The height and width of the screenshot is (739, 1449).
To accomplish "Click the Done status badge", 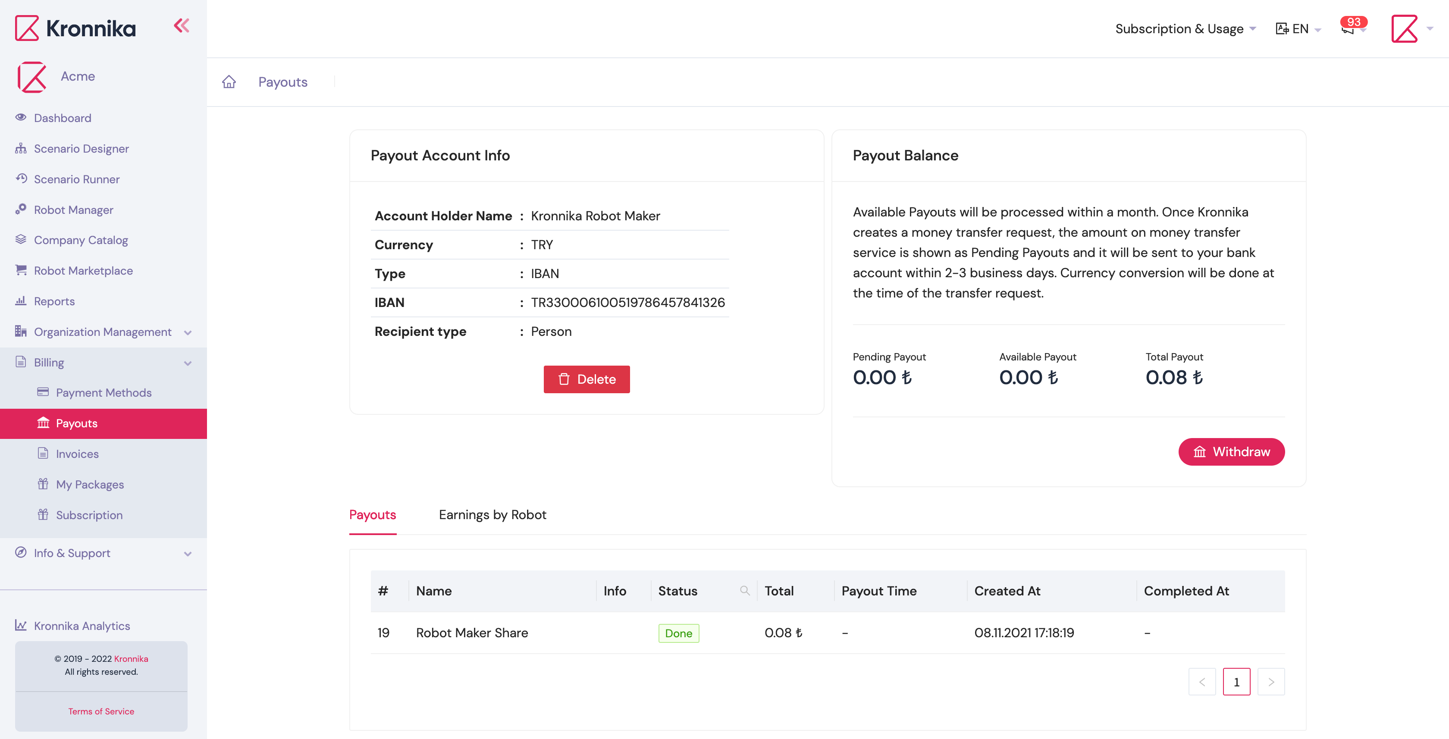I will (x=678, y=633).
